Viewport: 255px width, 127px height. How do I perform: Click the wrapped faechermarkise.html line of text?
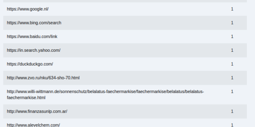click(x=26, y=98)
